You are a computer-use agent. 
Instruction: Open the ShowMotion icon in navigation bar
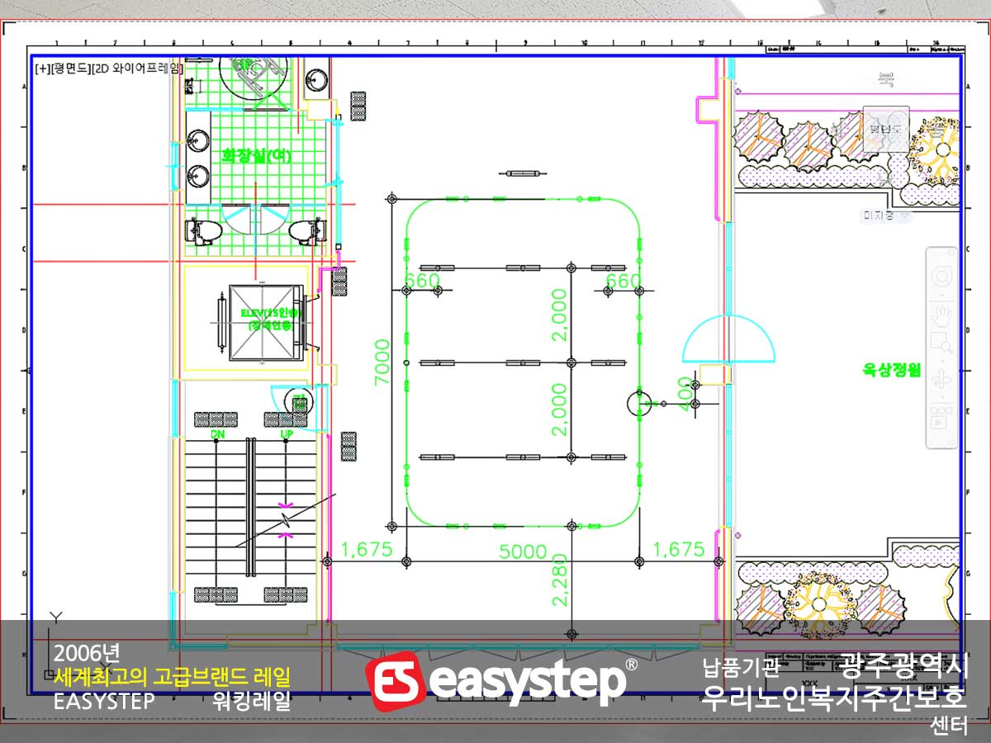[x=941, y=418]
